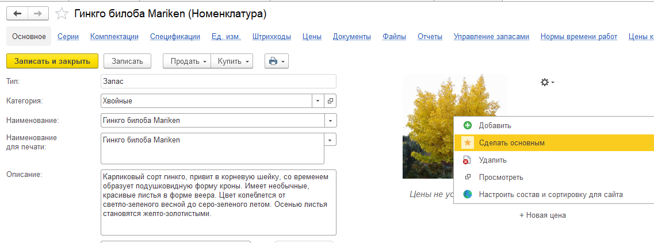Switch to the Штрихкоды tab
Screen dimensions: 654x243
[x=271, y=37]
